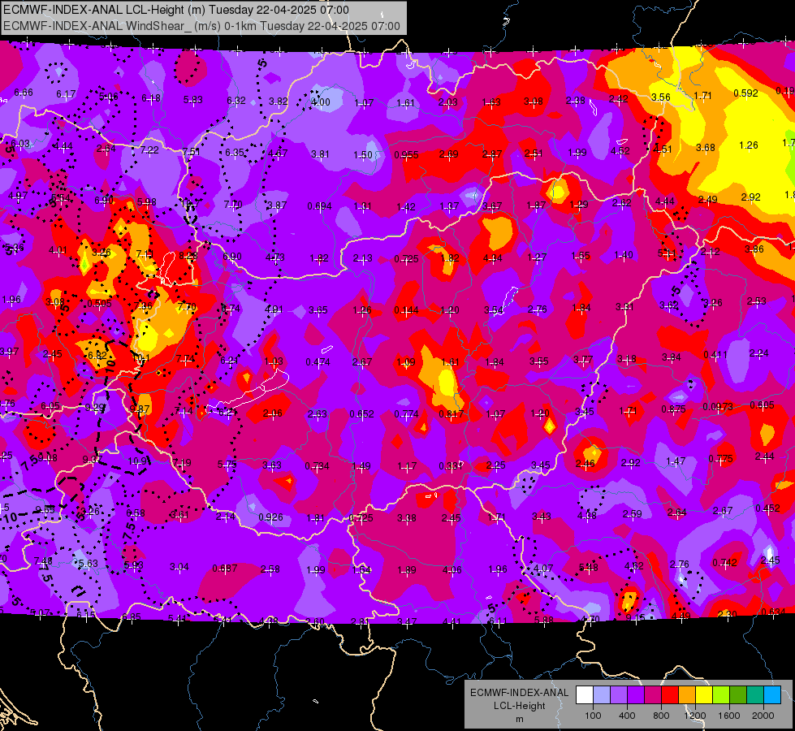795x731 pixels.
Task: Click wind shear value 0.875
Action: 674,409
